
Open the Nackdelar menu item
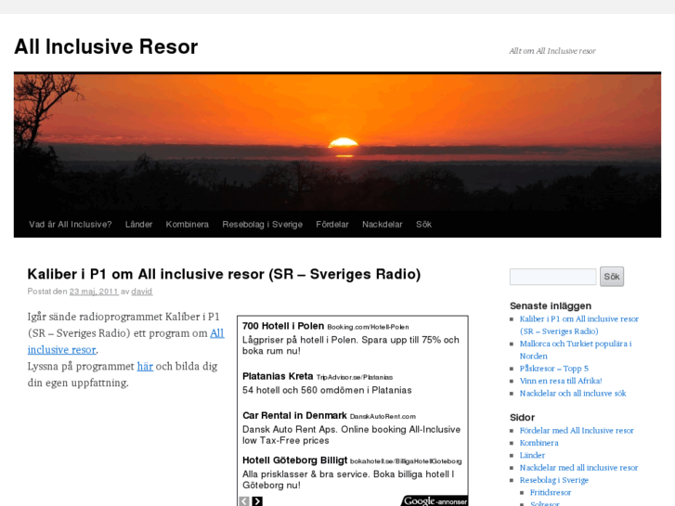tap(383, 225)
